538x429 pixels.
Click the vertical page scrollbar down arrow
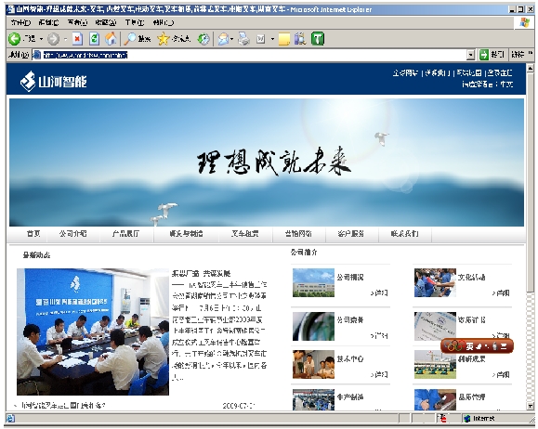pyautogui.click(x=531, y=406)
